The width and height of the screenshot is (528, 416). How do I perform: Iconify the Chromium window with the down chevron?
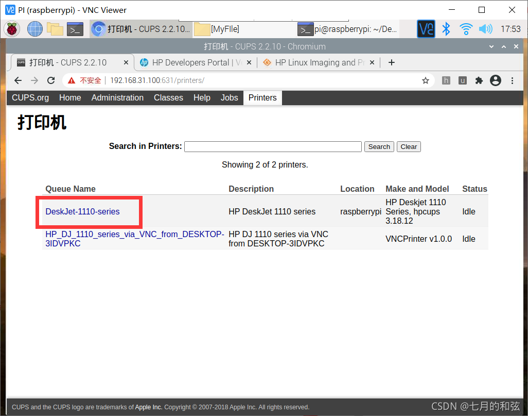(491, 46)
